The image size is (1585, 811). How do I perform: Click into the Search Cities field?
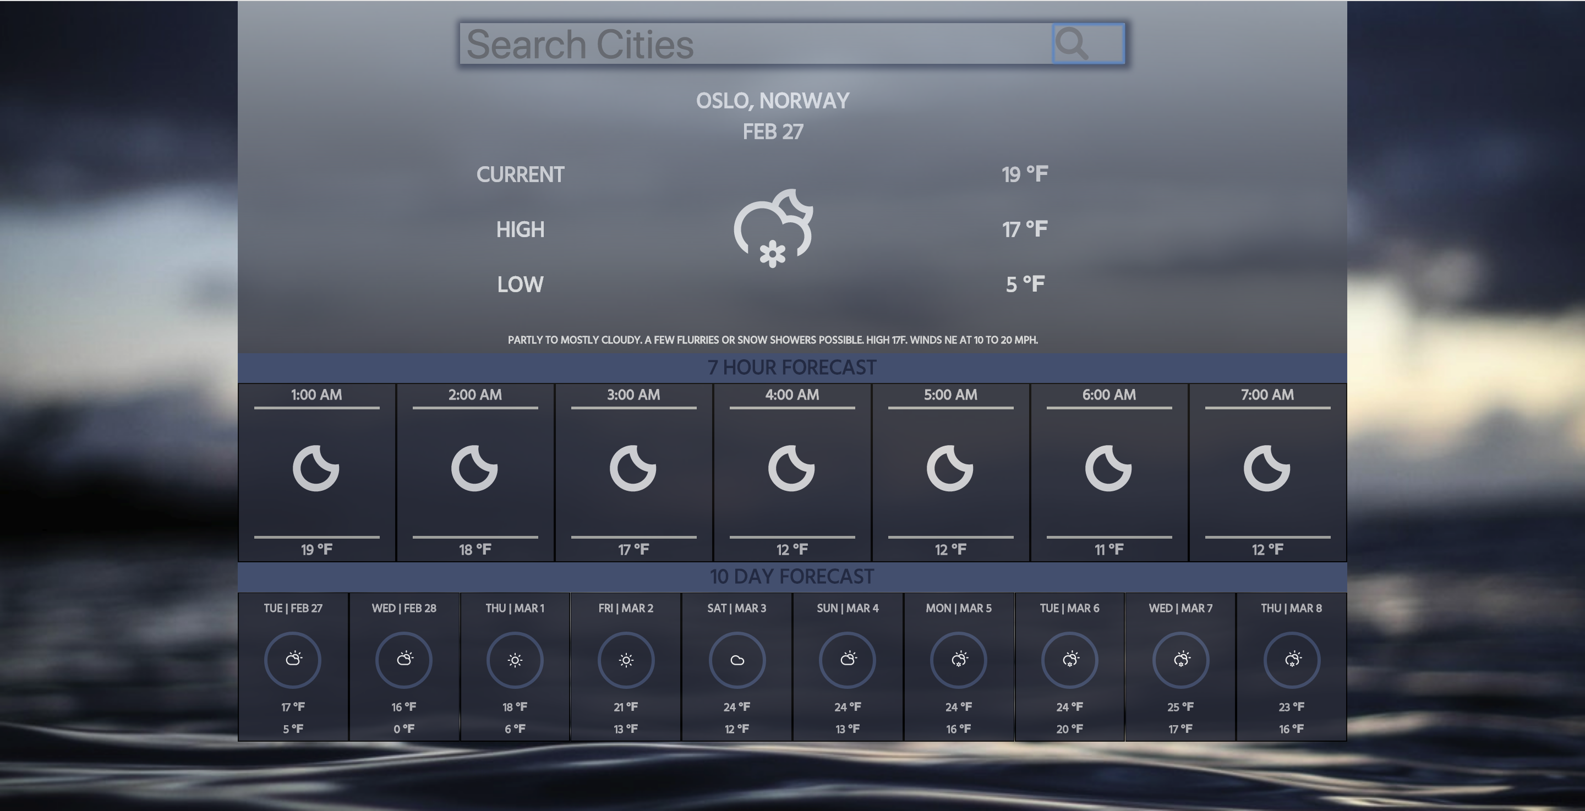pyautogui.click(x=755, y=45)
